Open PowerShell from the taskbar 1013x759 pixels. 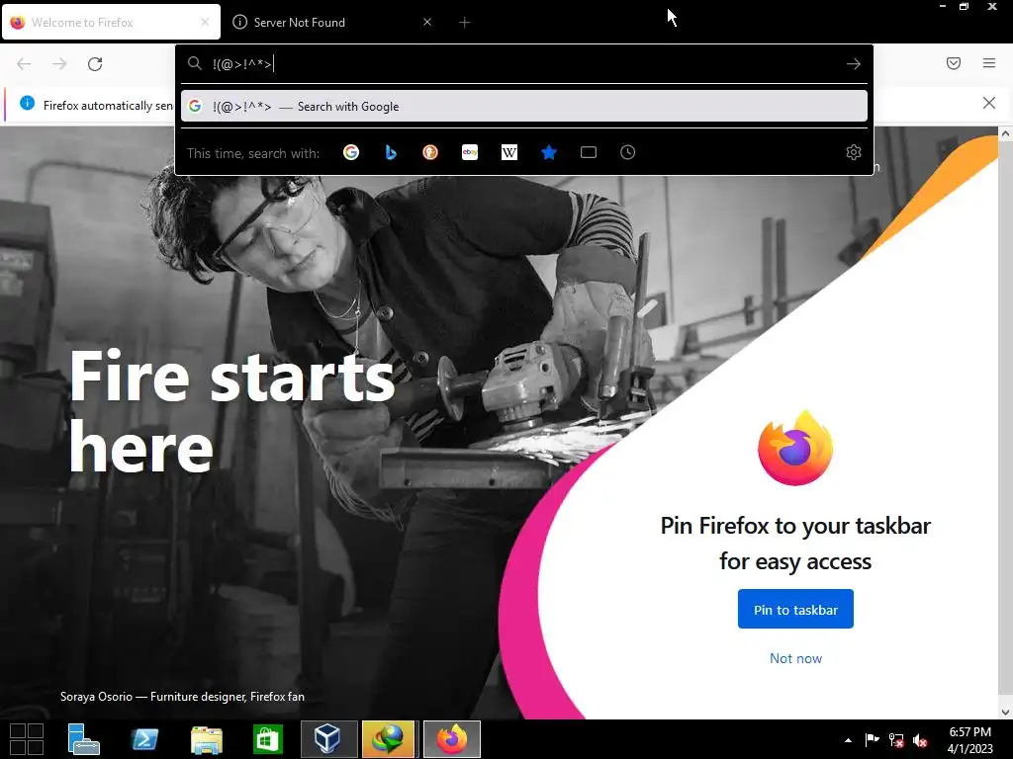144,739
